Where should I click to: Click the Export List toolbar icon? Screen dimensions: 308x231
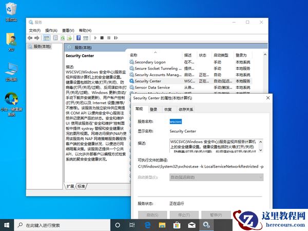69,38
